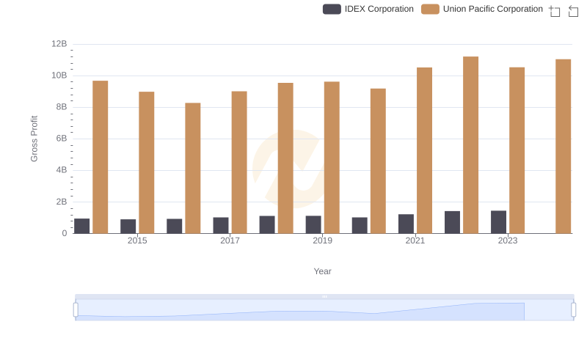Click the x-axis label 2021
Screen dimensions: 587x338
tap(415, 240)
